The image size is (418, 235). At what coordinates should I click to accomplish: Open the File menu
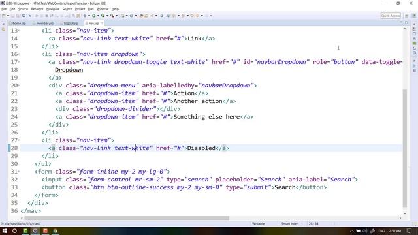click(x=4, y=9)
